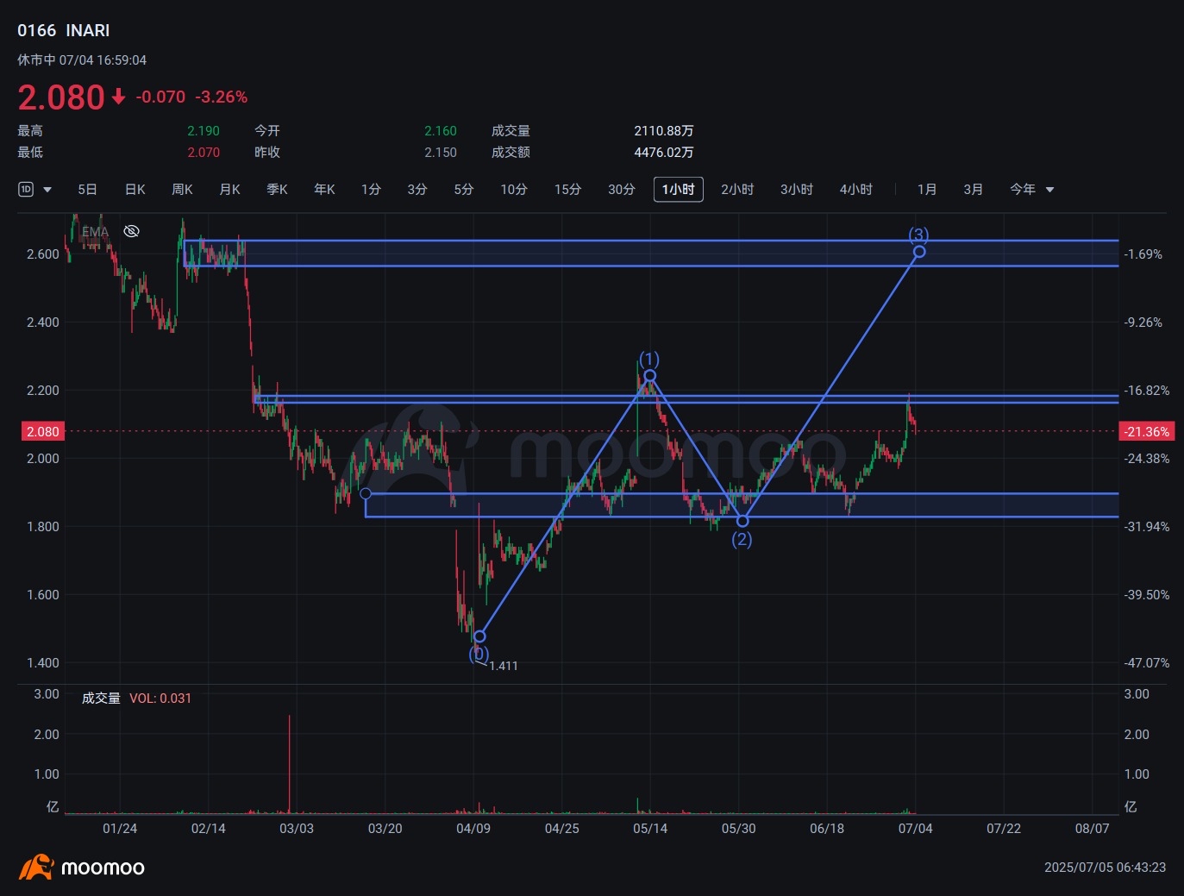Click the 2.080 current price tag
Screen dimensions: 1184x896
pyautogui.click(x=43, y=431)
